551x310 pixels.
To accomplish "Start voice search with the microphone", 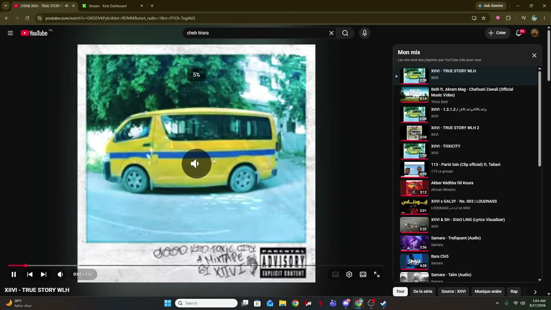I will [x=365, y=33].
